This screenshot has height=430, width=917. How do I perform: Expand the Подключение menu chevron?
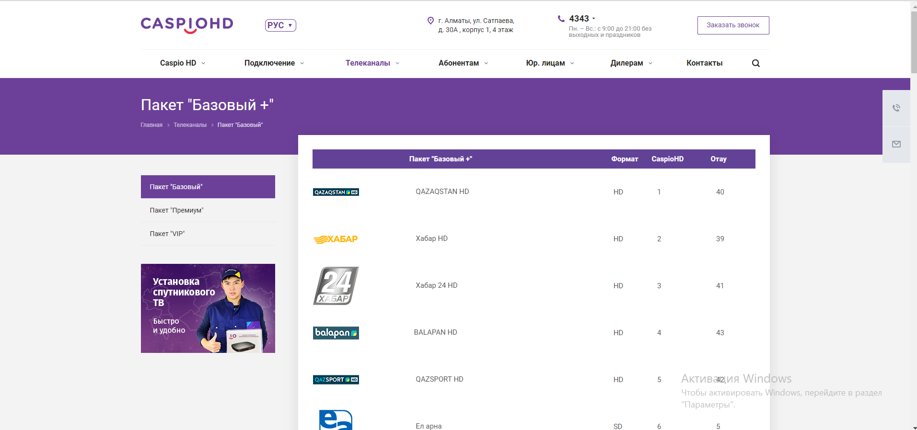pos(302,63)
